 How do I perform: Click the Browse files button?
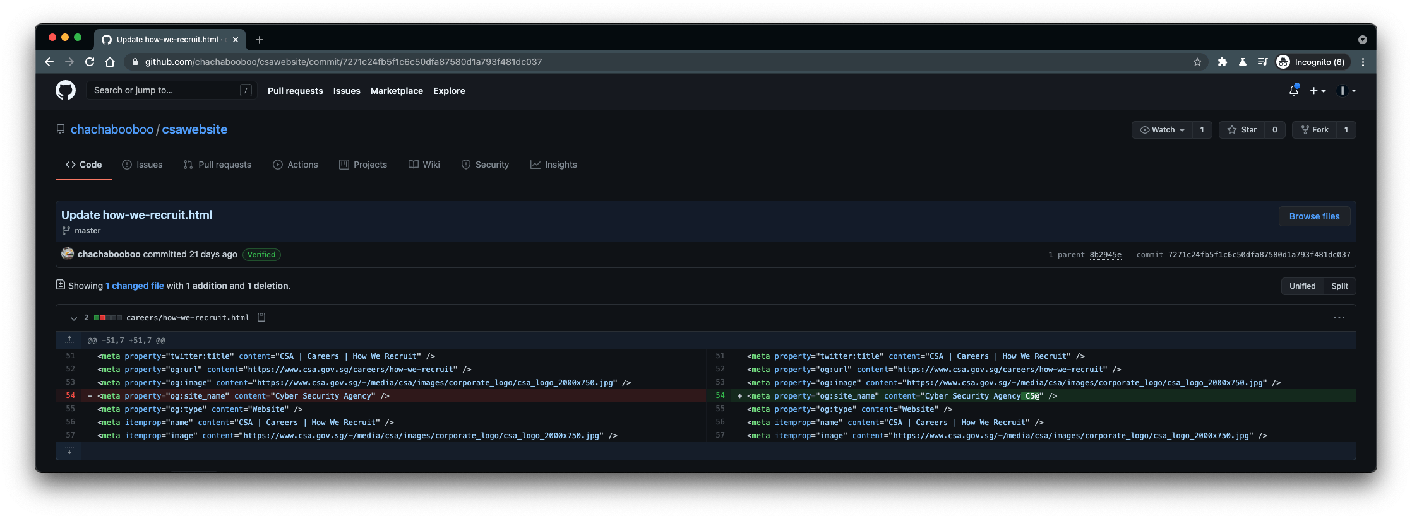coord(1314,216)
